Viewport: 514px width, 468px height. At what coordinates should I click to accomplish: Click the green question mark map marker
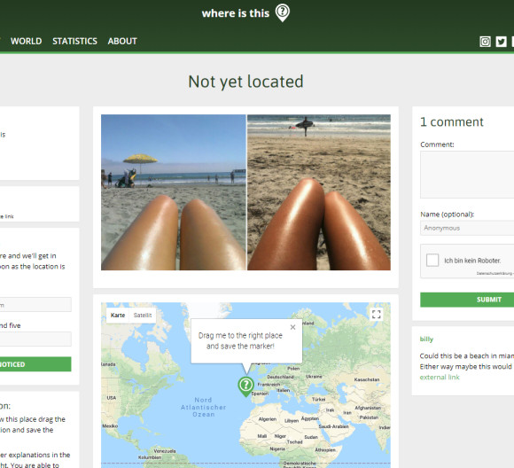point(245,386)
